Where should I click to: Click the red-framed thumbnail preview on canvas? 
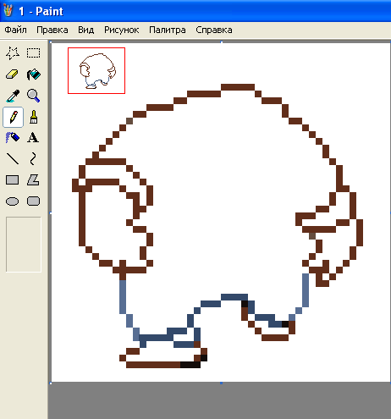[96, 70]
